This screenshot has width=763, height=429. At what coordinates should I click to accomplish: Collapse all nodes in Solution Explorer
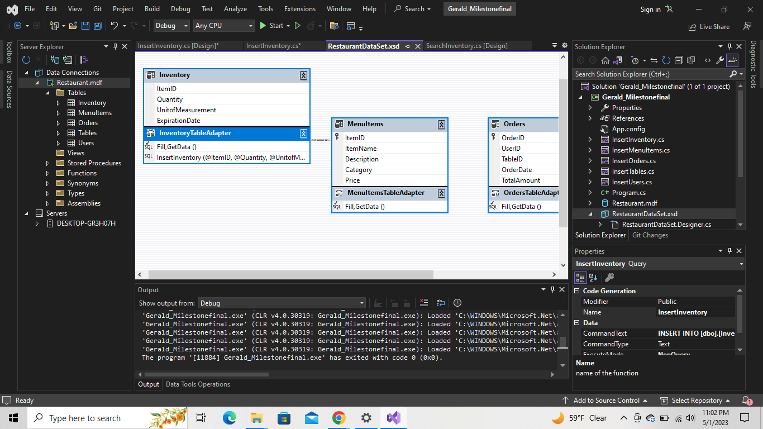coord(679,60)
